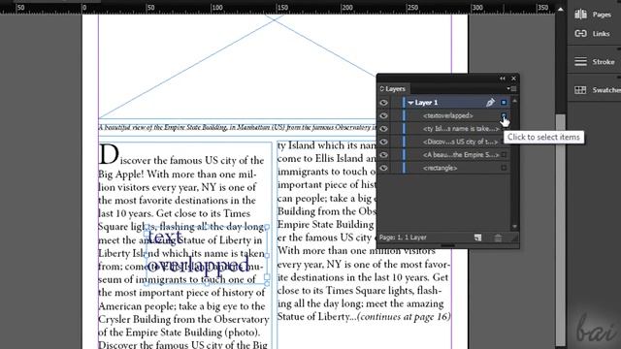
Task: Click the 'text overlapped' frame on page
Action: pos(207,255)
